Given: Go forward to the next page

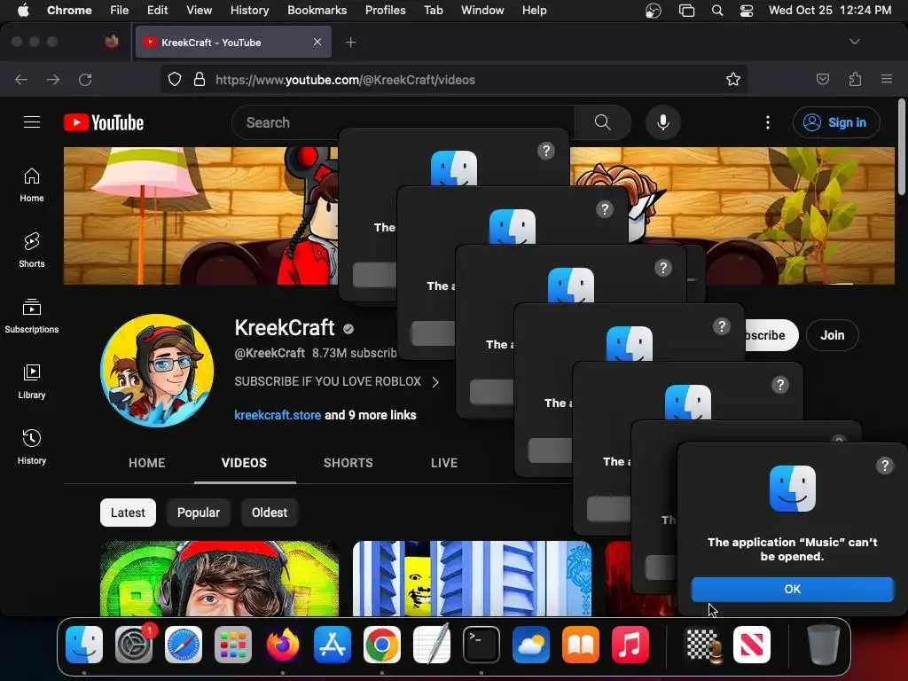Looking at the screenshot, I should 53,79.
